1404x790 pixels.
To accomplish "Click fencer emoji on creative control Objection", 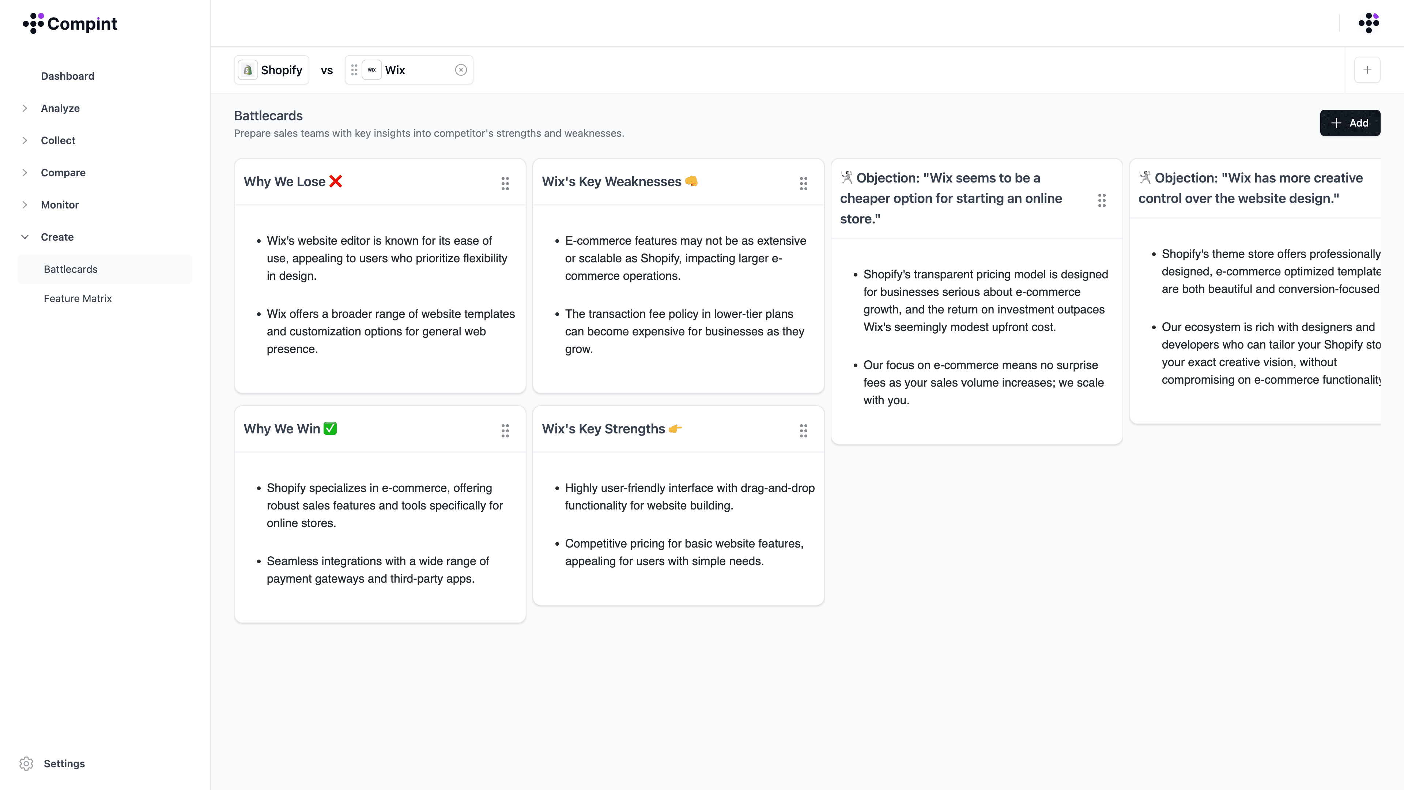I will (x=1144, y=177).
